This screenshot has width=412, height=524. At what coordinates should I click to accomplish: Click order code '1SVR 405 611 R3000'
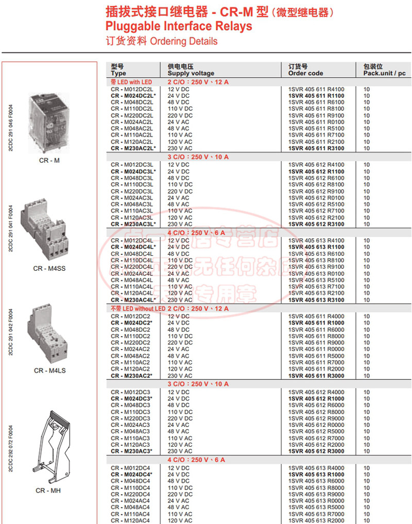point(316,376)
